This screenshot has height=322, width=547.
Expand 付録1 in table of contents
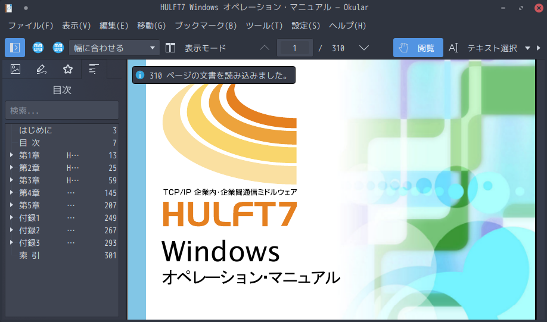[11, 217]
